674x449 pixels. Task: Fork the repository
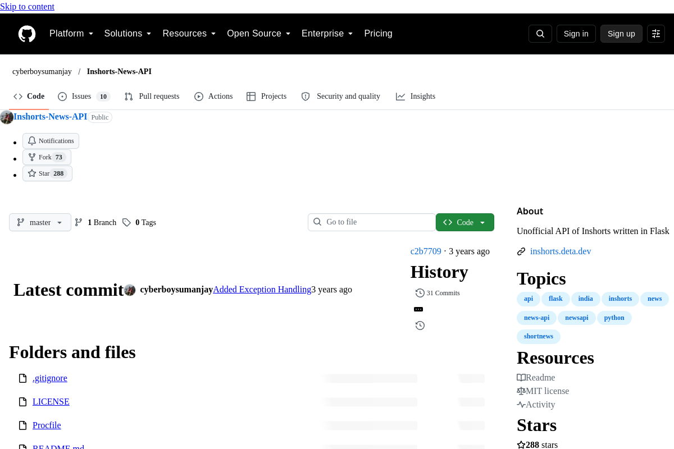47,157
